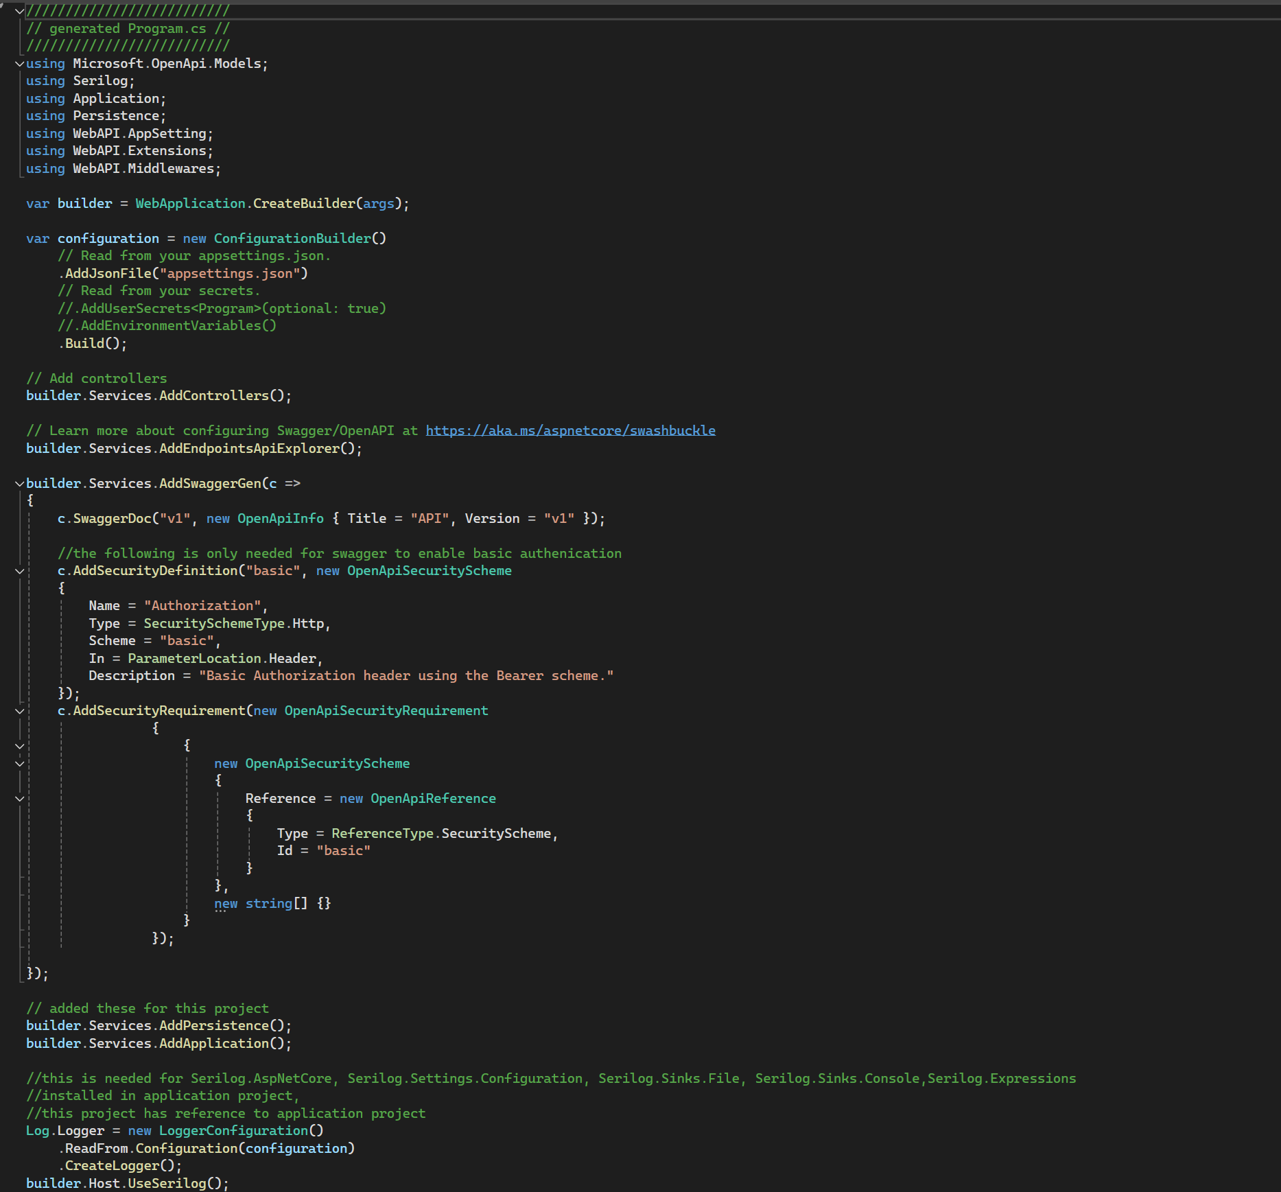Click '.ReadFrom.Configuration(configuration)' line

click(x=207, y=1148)
